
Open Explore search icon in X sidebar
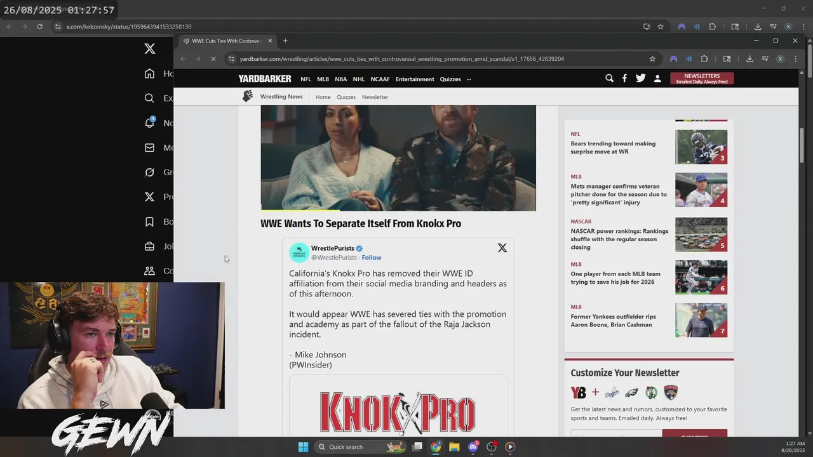click(x=149, y=98)
